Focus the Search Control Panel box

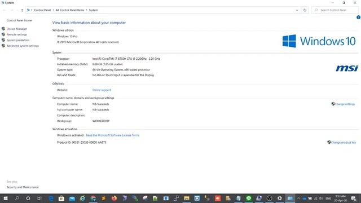[x=335, y=10]
